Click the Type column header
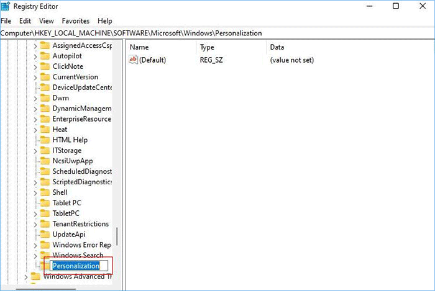The width and height of the screenshot is (435, 291). (207, 47)
